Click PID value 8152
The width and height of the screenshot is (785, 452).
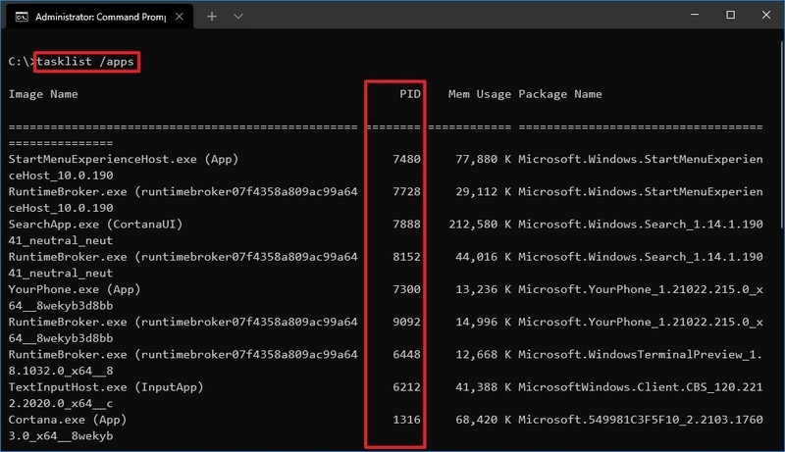pyautogui.click(x=406, y=257)
